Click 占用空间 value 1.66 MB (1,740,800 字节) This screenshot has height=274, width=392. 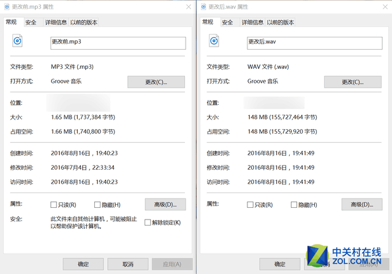click(83, 132)
